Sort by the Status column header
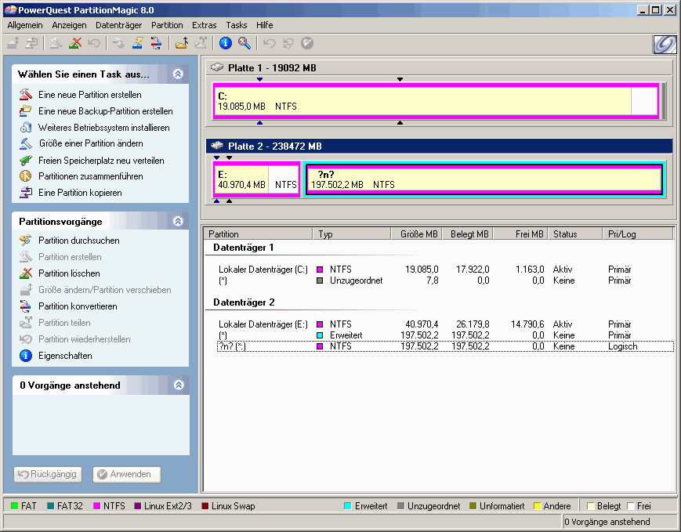 [x=575, y=233]
